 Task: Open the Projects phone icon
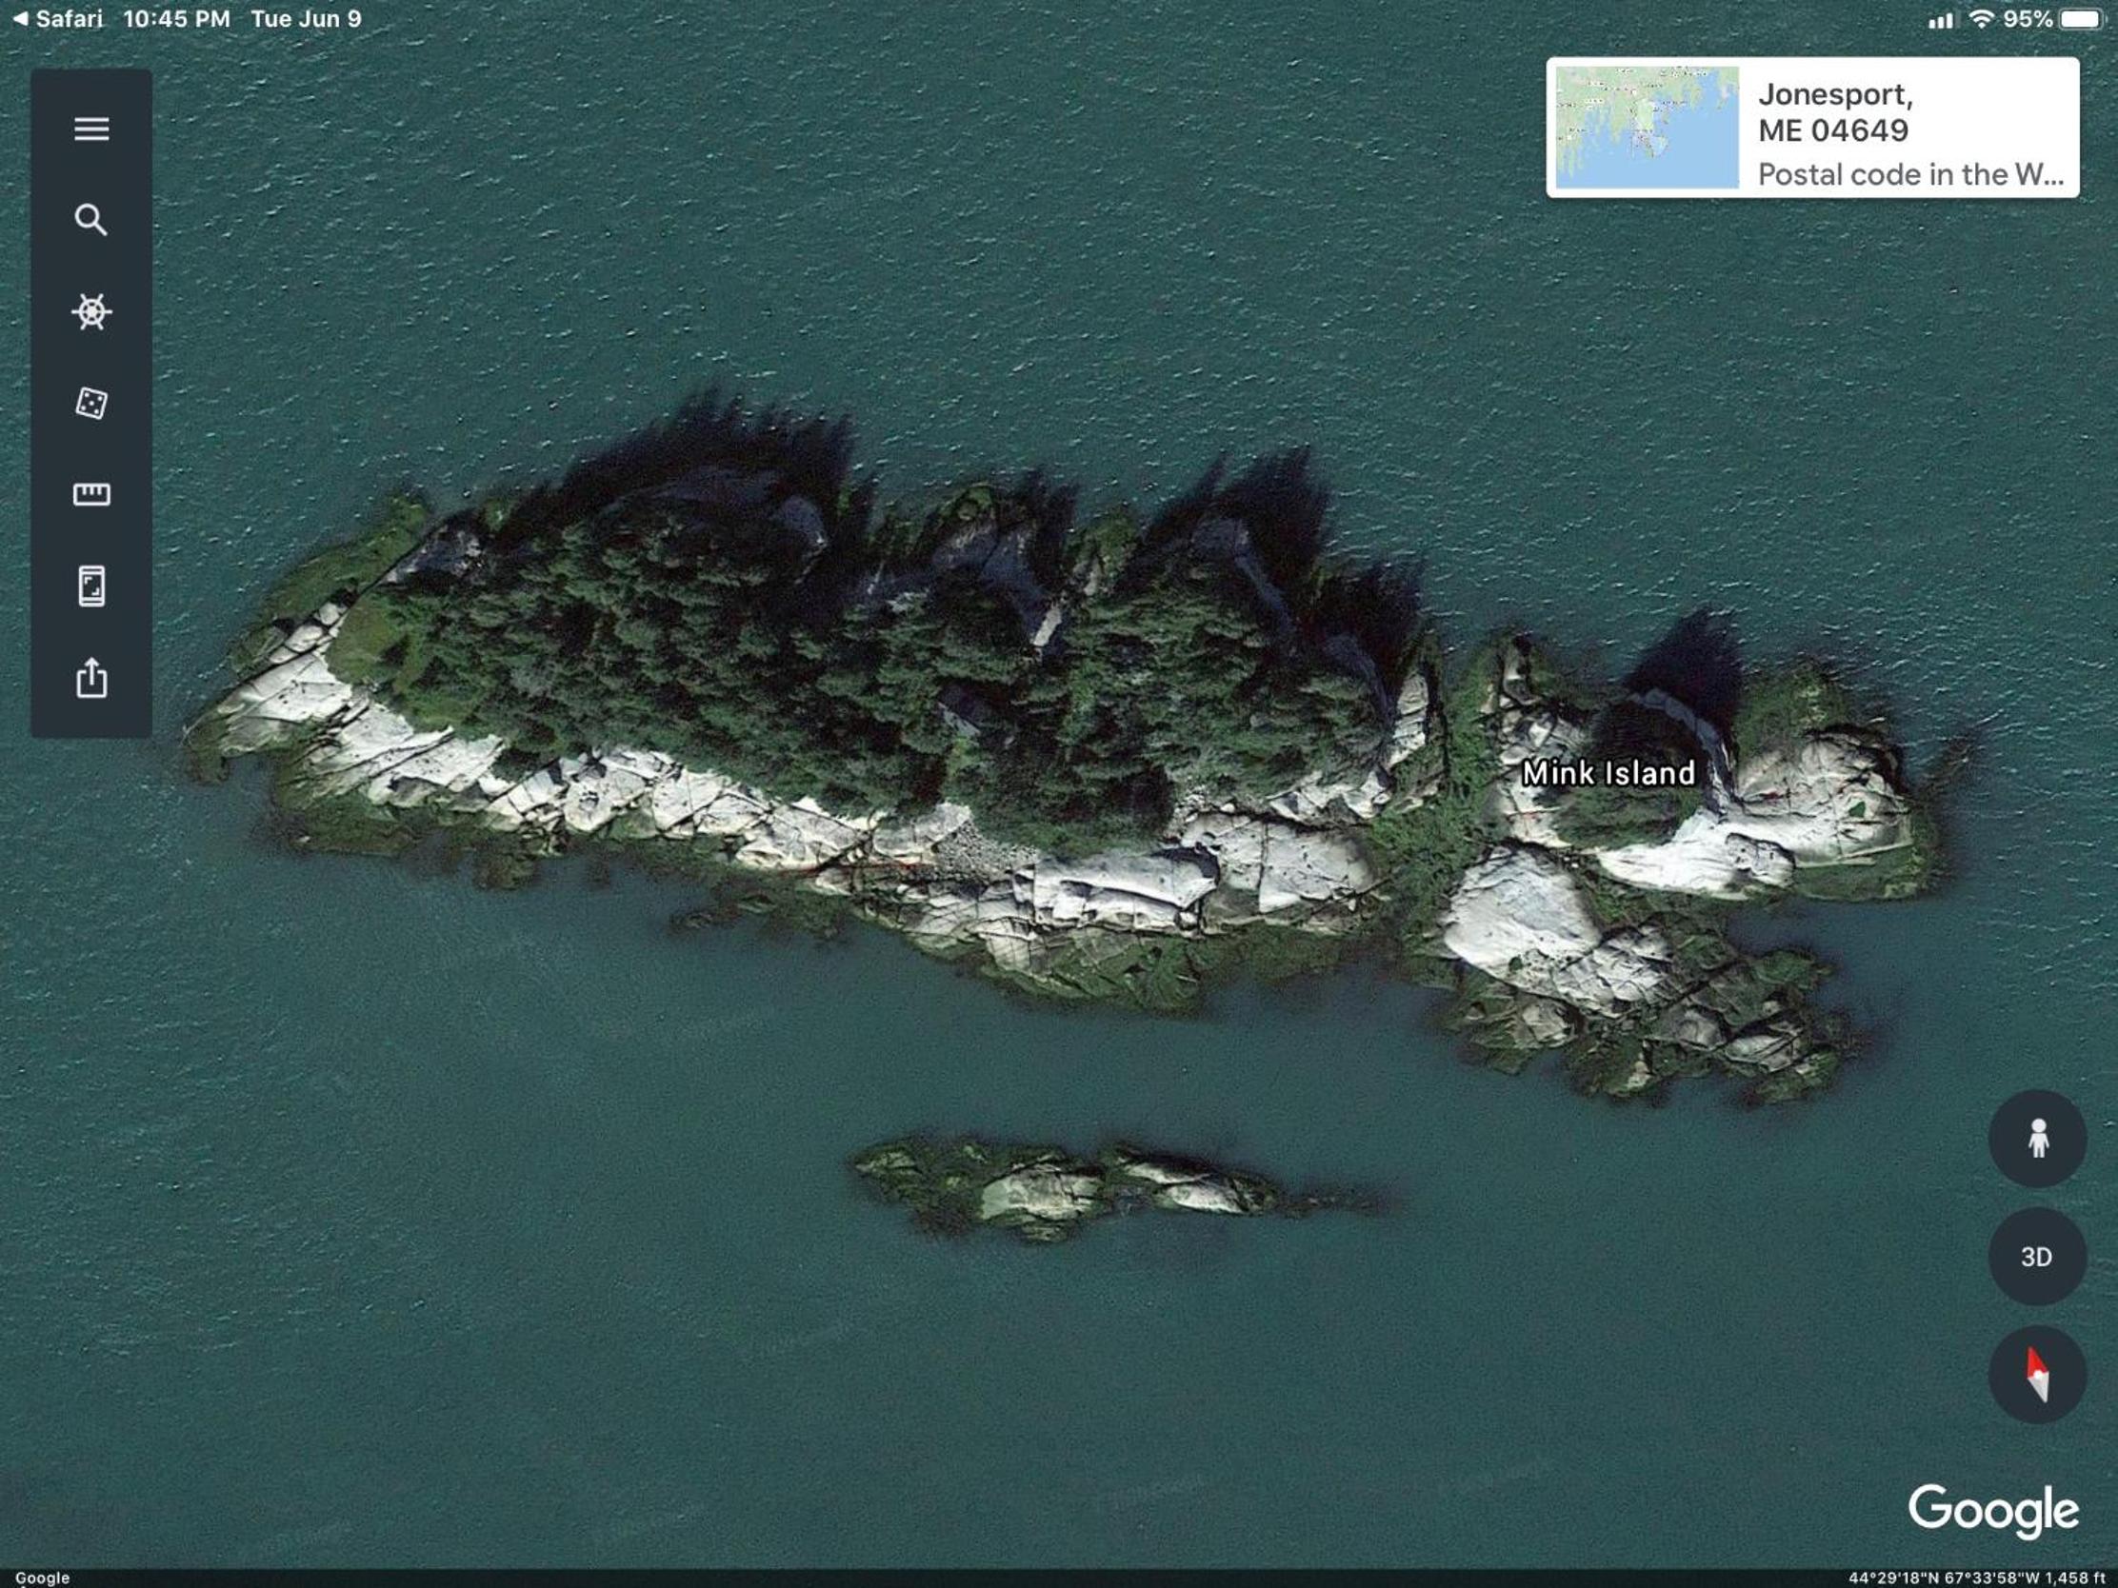tap(91, 586)
